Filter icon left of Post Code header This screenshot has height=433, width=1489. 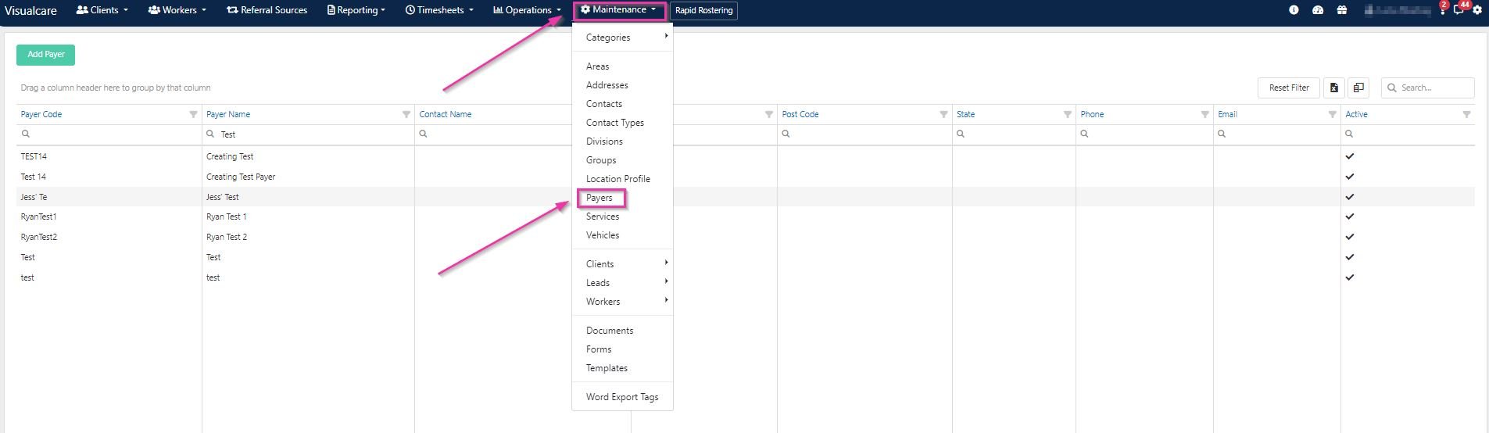[768, 114]
